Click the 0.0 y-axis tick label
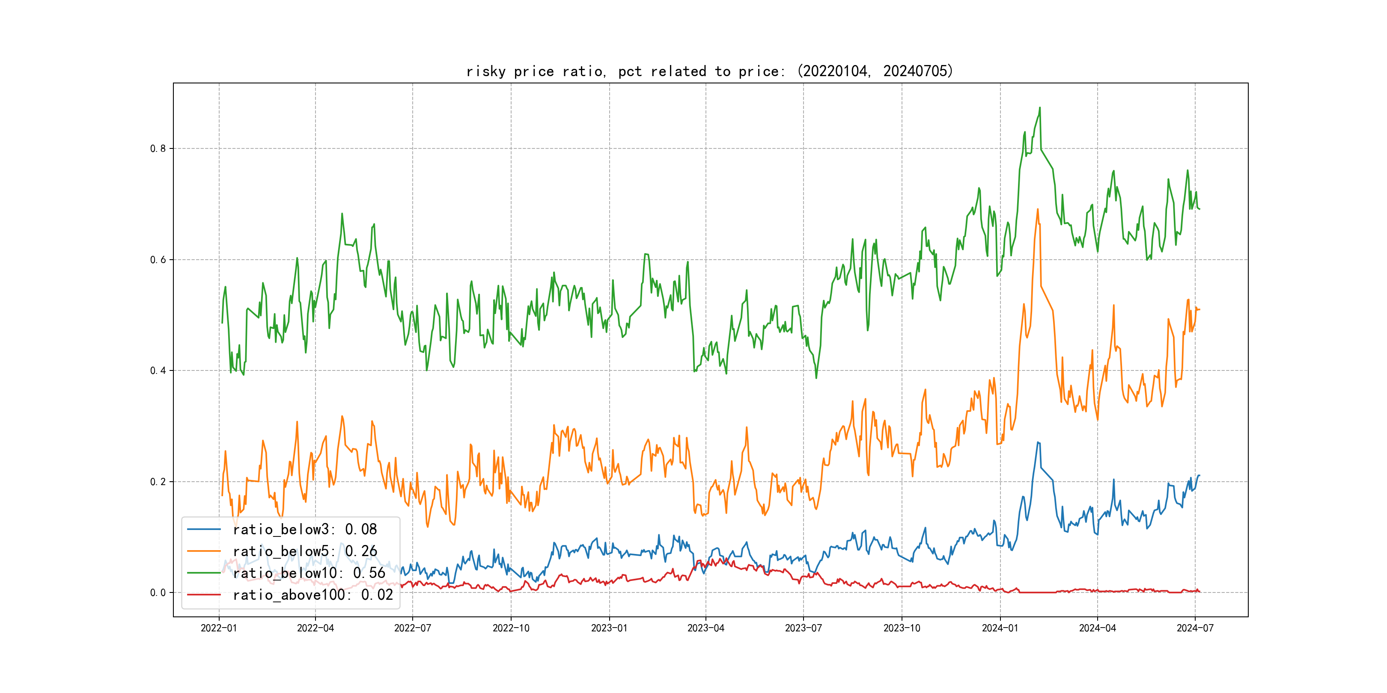This screenshot has width=1387, height=693. tap(158, 592)
